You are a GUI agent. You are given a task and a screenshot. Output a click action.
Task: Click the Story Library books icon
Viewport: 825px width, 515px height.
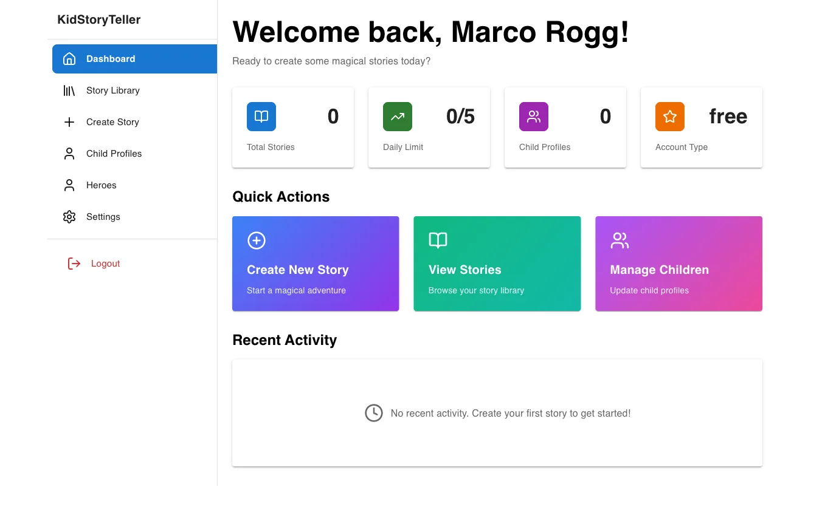tap(69, 90)
